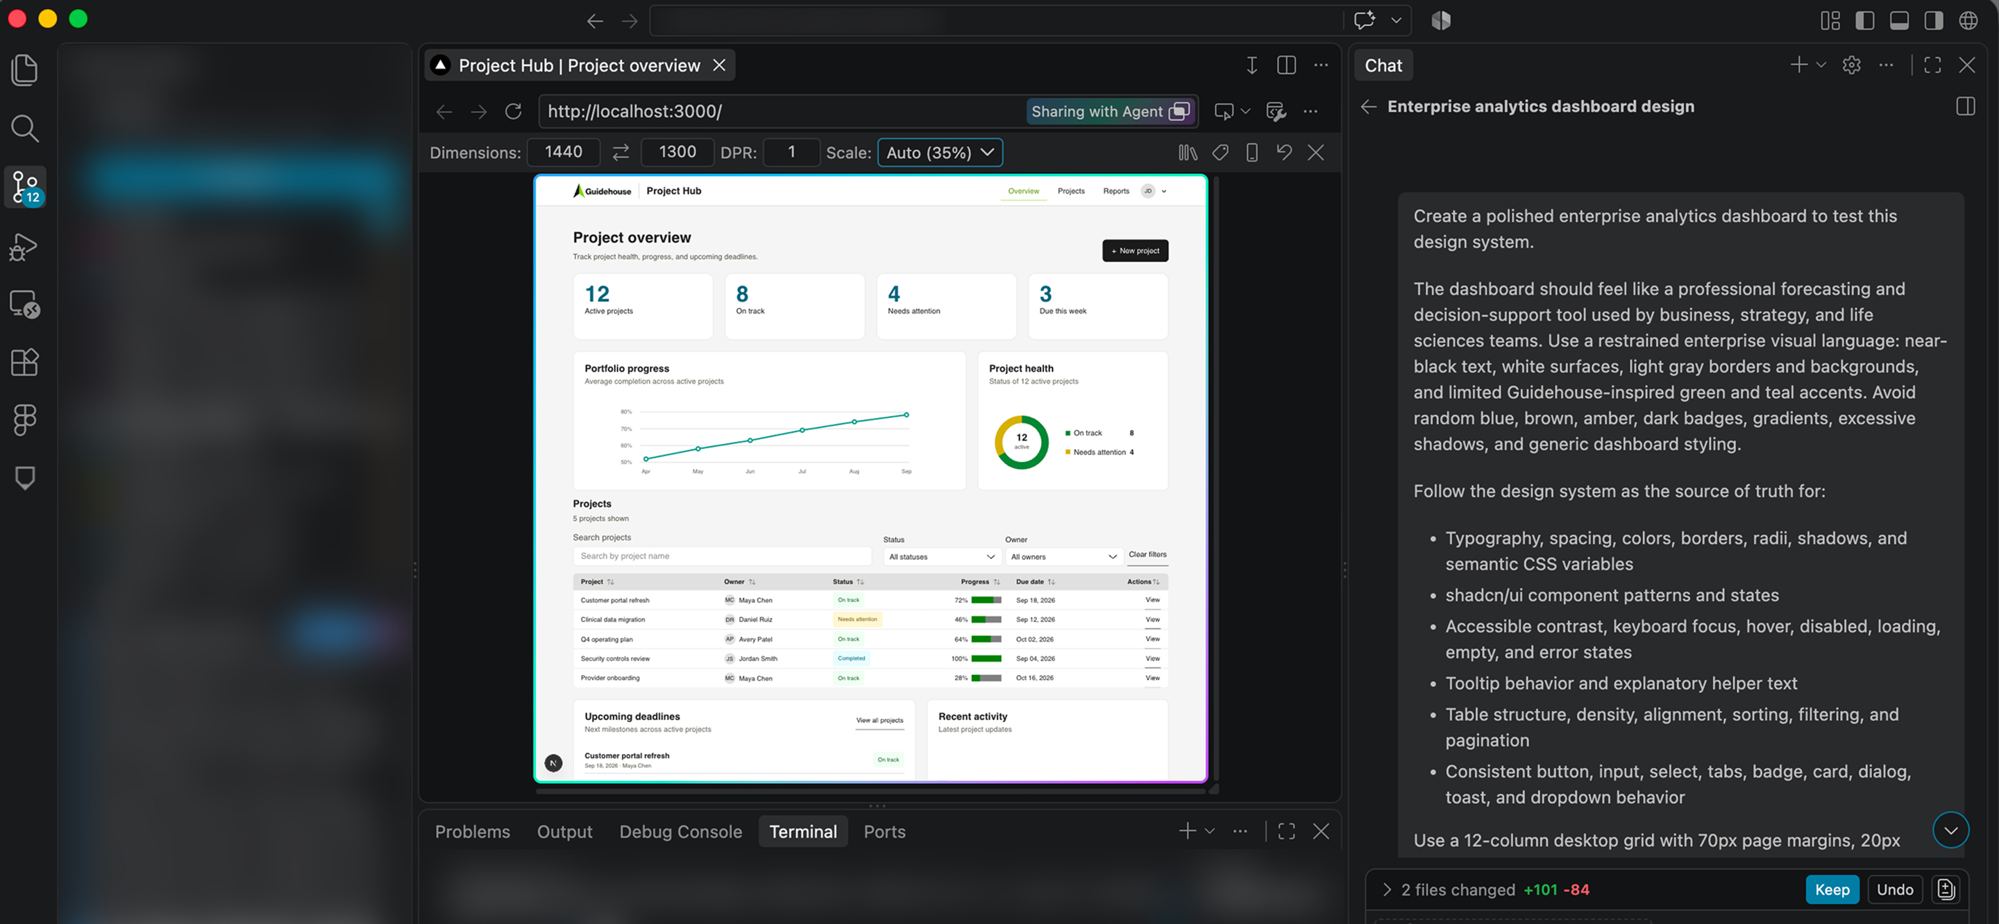Open All statuses filter dropdown
Viewport: 1999px width, 924px height.
pos(941,556)
